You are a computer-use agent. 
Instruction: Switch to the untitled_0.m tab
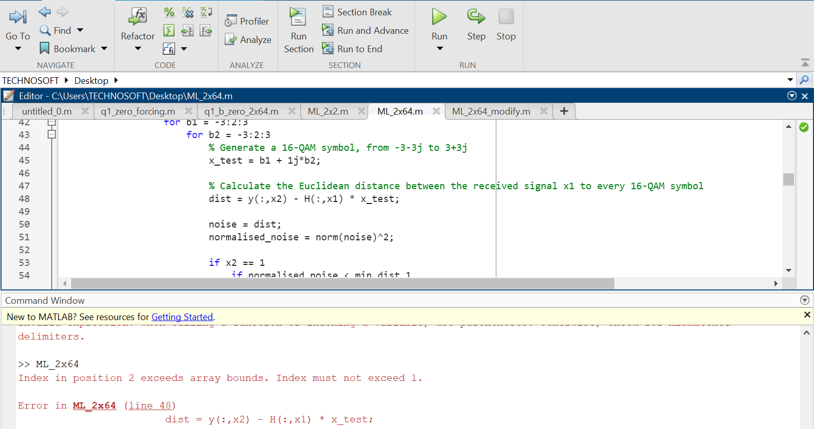[47, 111]
